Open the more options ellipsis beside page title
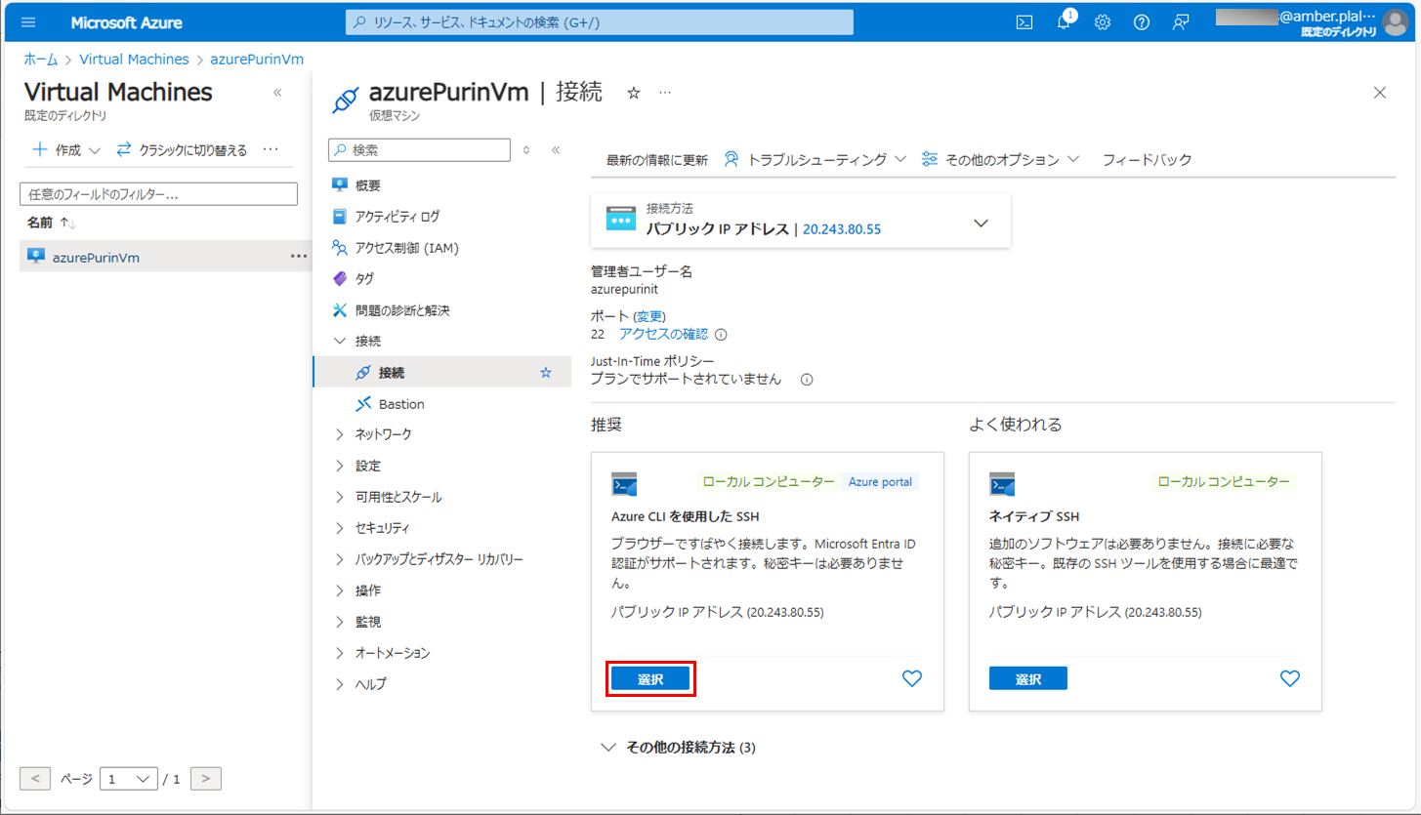Screen dimensions: 1421x815 click(665, 93)
